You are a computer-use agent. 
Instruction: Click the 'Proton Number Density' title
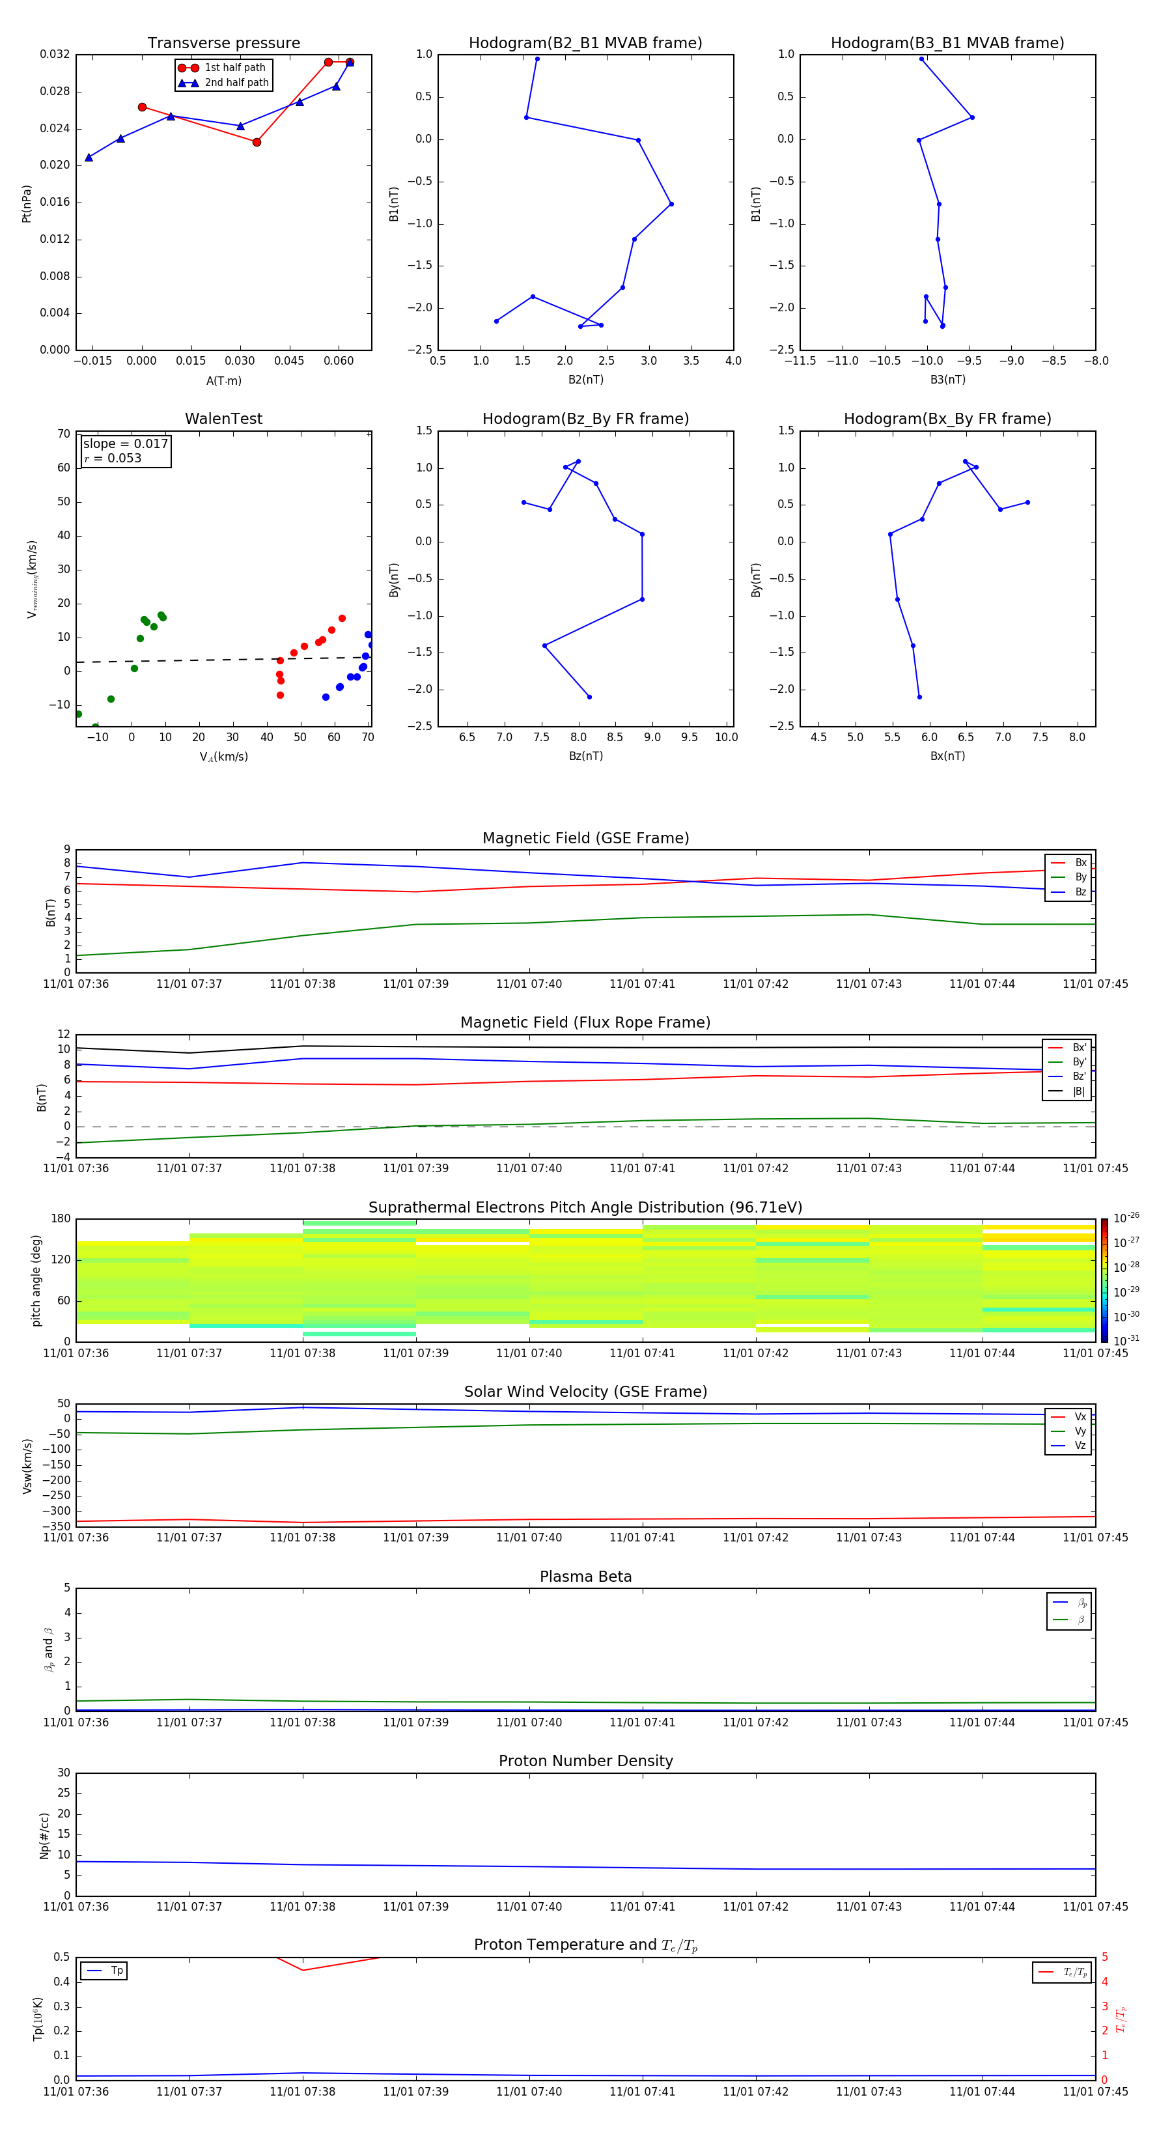point(585,1761)
